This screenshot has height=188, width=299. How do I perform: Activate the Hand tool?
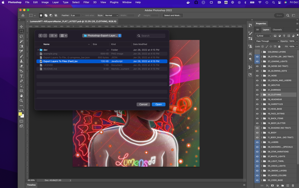(x=21, y=96)
